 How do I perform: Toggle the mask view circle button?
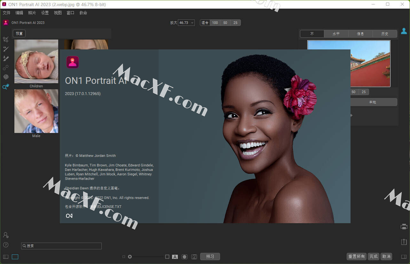(185, 257)
